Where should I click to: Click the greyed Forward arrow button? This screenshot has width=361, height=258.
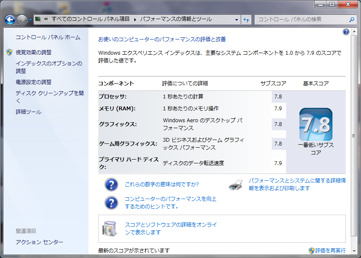click(22, 20)
